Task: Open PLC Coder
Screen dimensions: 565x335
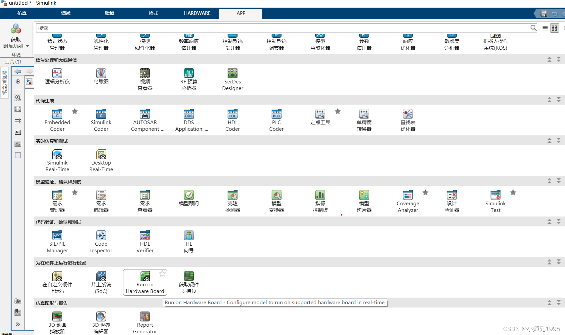Action: point(277,120)
